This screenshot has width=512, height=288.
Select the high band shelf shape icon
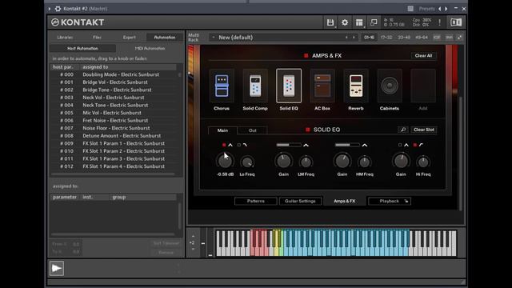(x=421, y=145)
